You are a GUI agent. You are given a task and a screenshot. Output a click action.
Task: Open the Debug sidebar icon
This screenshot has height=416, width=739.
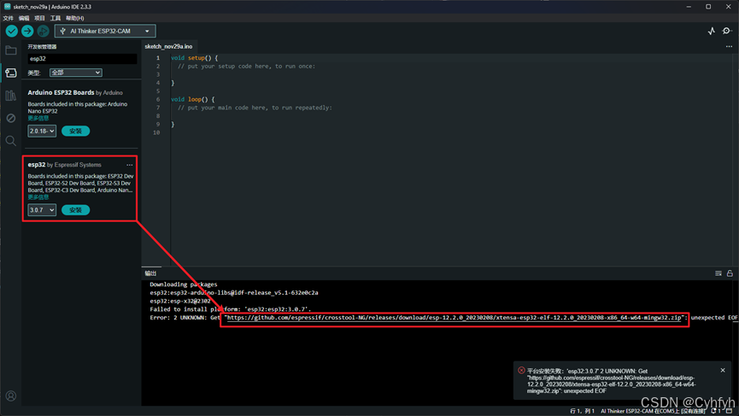coord(11,118)
